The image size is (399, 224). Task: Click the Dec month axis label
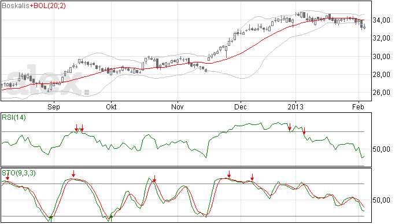pos(241,107)
